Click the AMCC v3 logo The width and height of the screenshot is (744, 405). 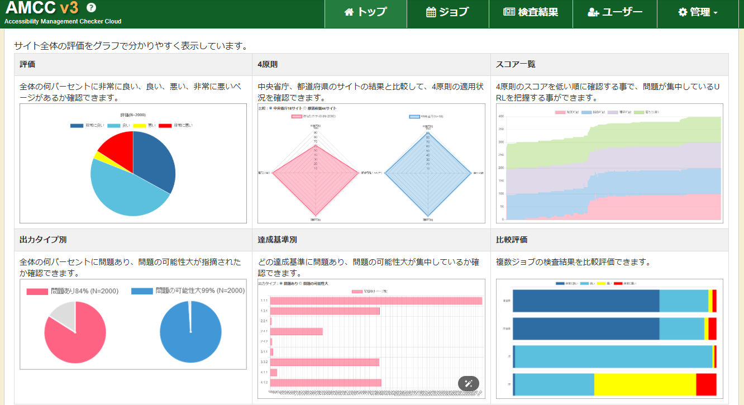coord(42,8)
